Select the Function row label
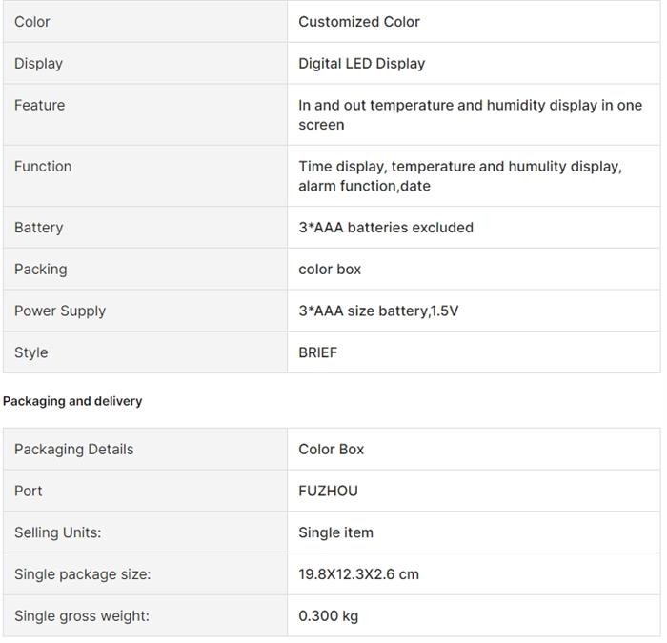The width and height of the screenshot is (667, 643). pos(43,167)
